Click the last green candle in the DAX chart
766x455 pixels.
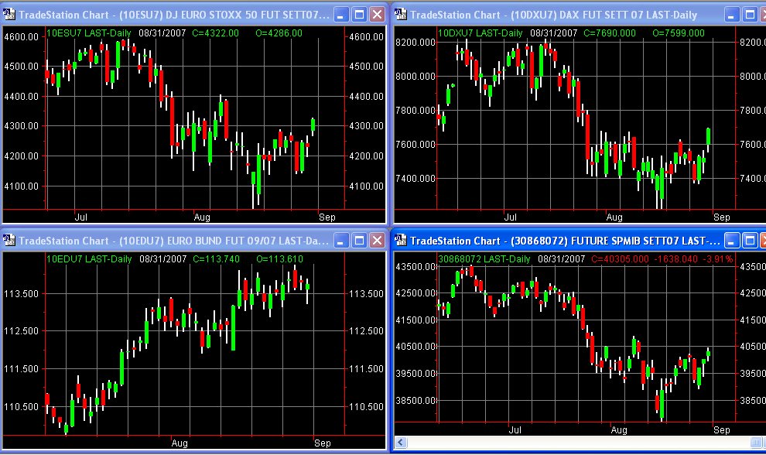[x=708, y=136]
